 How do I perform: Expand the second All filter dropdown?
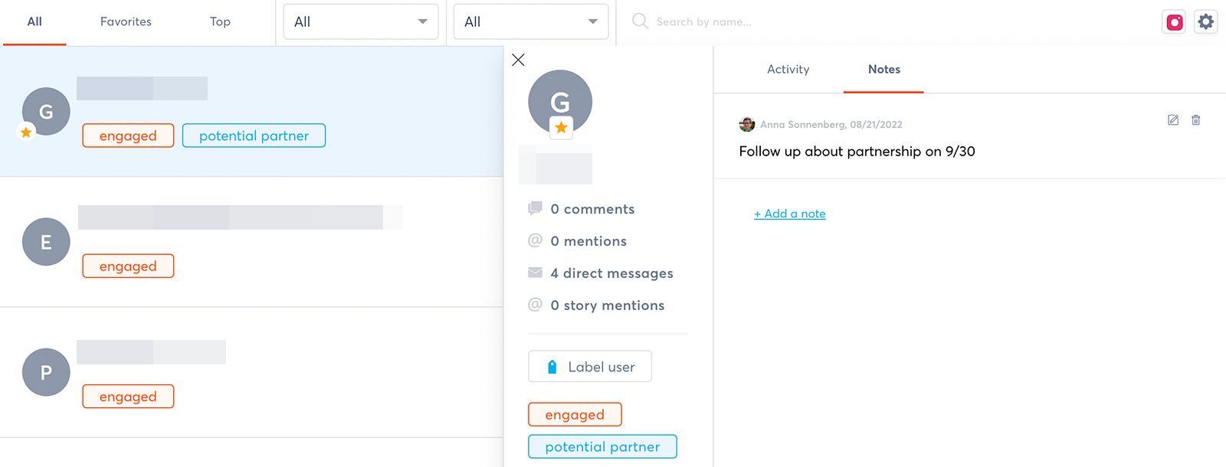click(x=531, y=22)
